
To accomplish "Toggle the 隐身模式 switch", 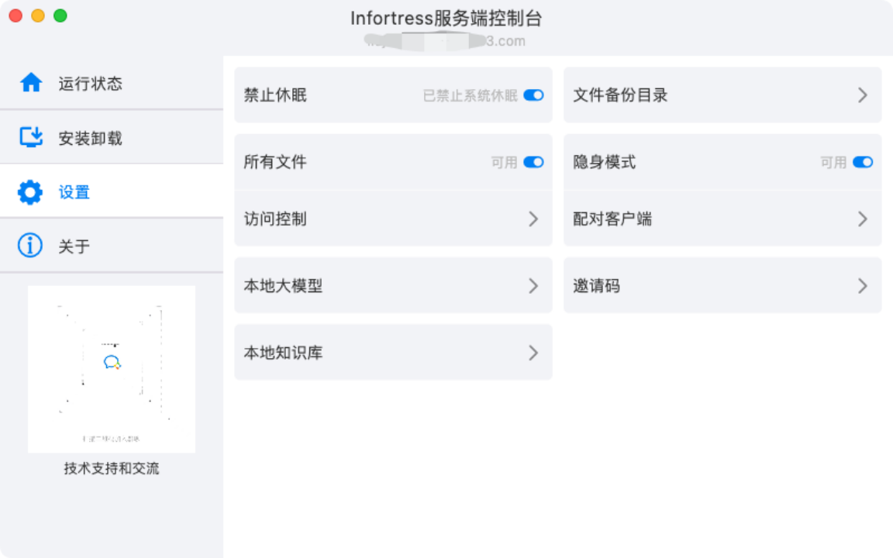I will pos(863,162).
